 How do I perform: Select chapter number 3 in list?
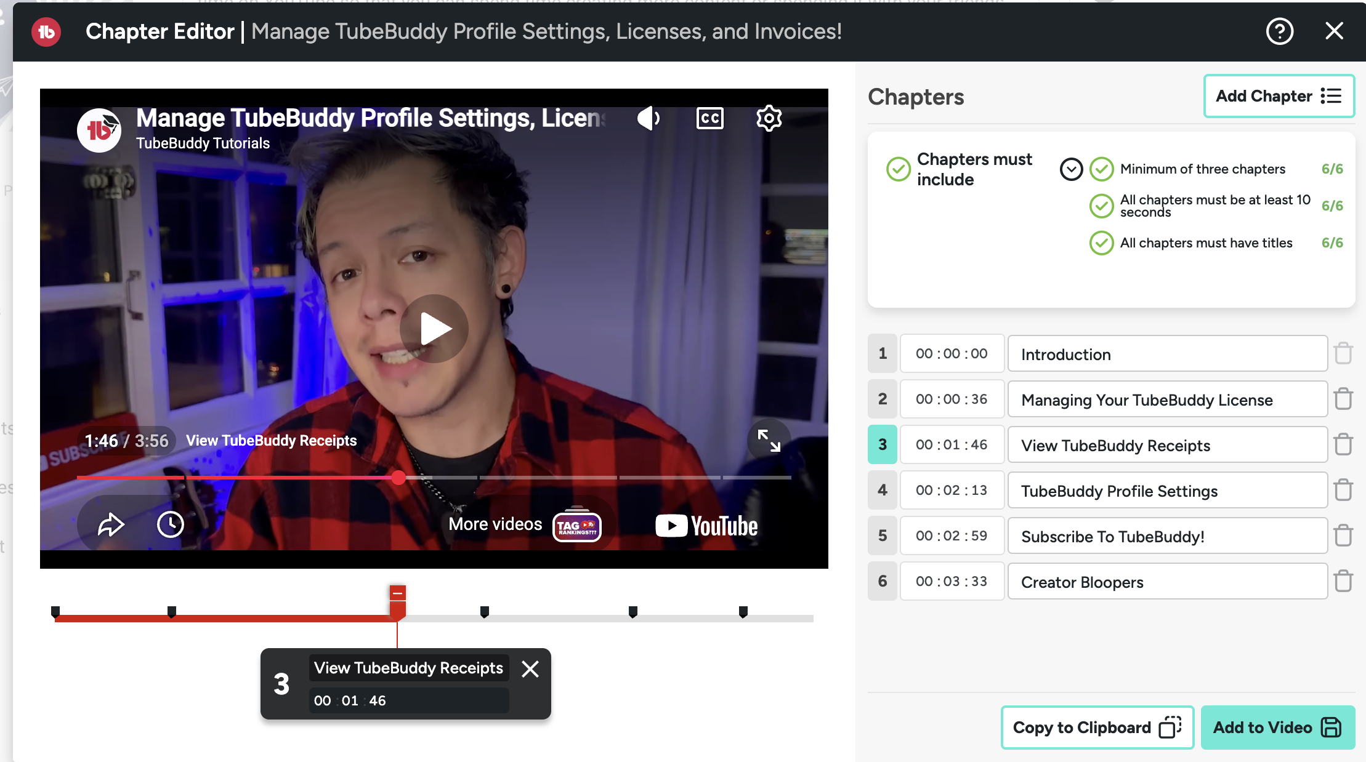click(x=883, y=444)
